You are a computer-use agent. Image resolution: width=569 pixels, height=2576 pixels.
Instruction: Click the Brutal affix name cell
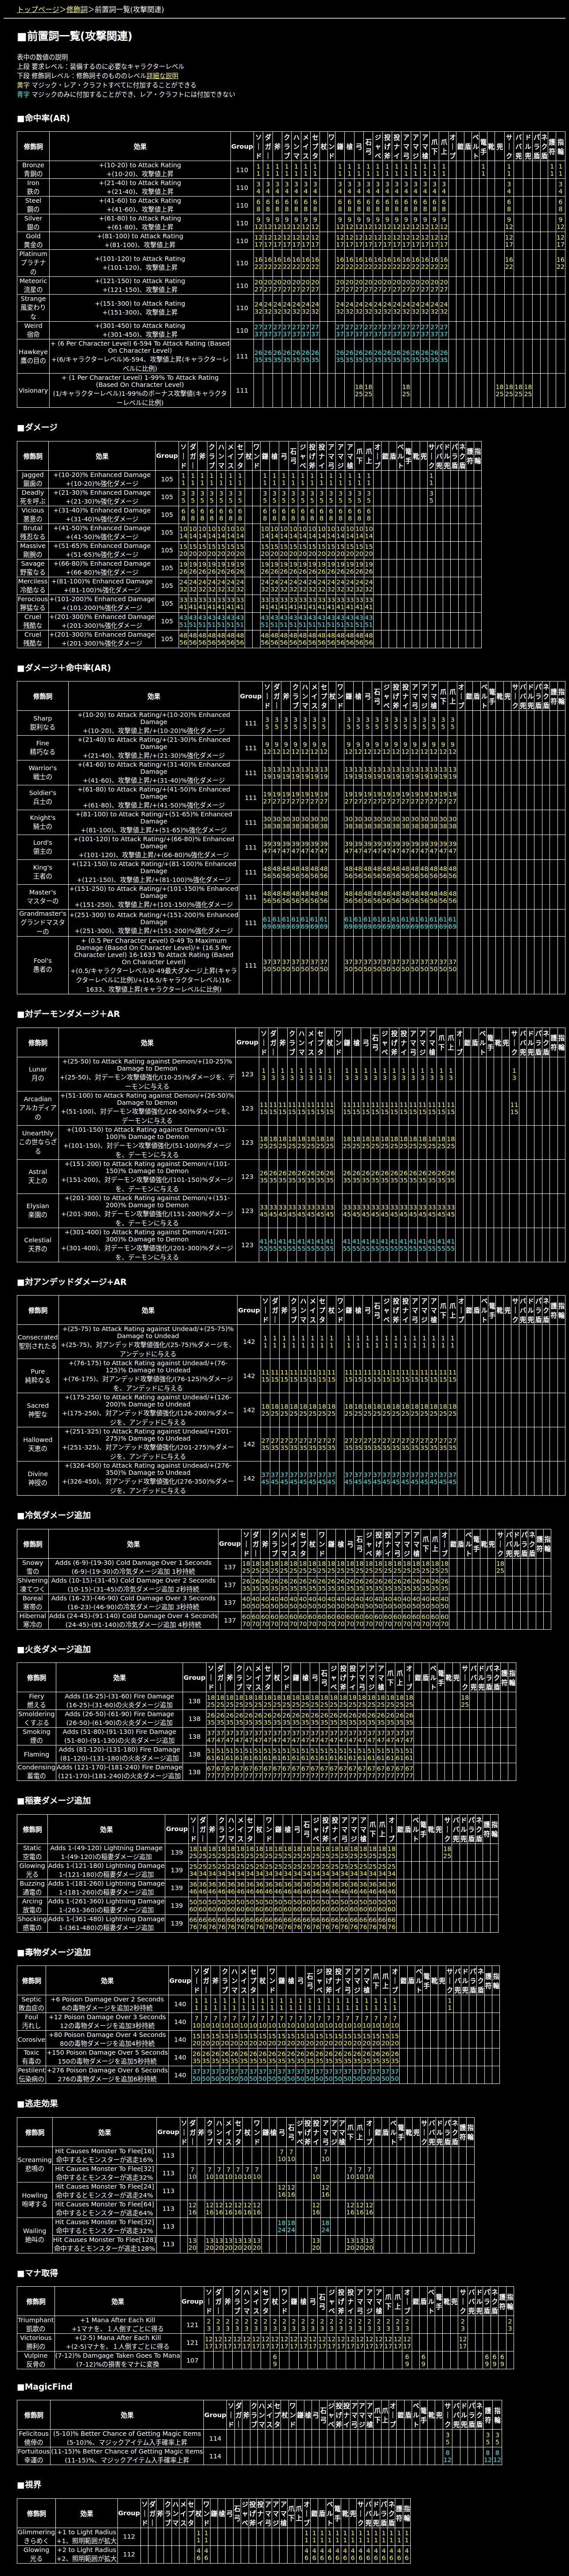33,533
